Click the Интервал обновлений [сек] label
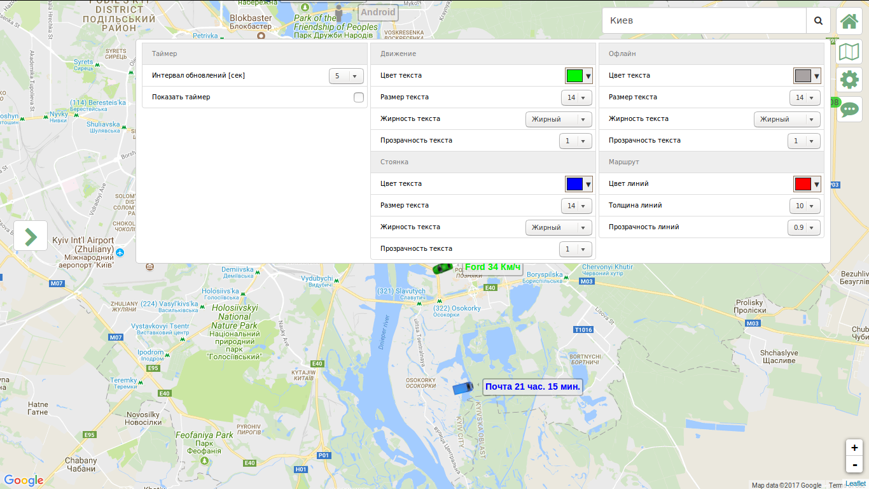Viewport: 869px width, 489px height. point(198,76)
